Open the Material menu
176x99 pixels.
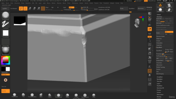pos(59,3)
